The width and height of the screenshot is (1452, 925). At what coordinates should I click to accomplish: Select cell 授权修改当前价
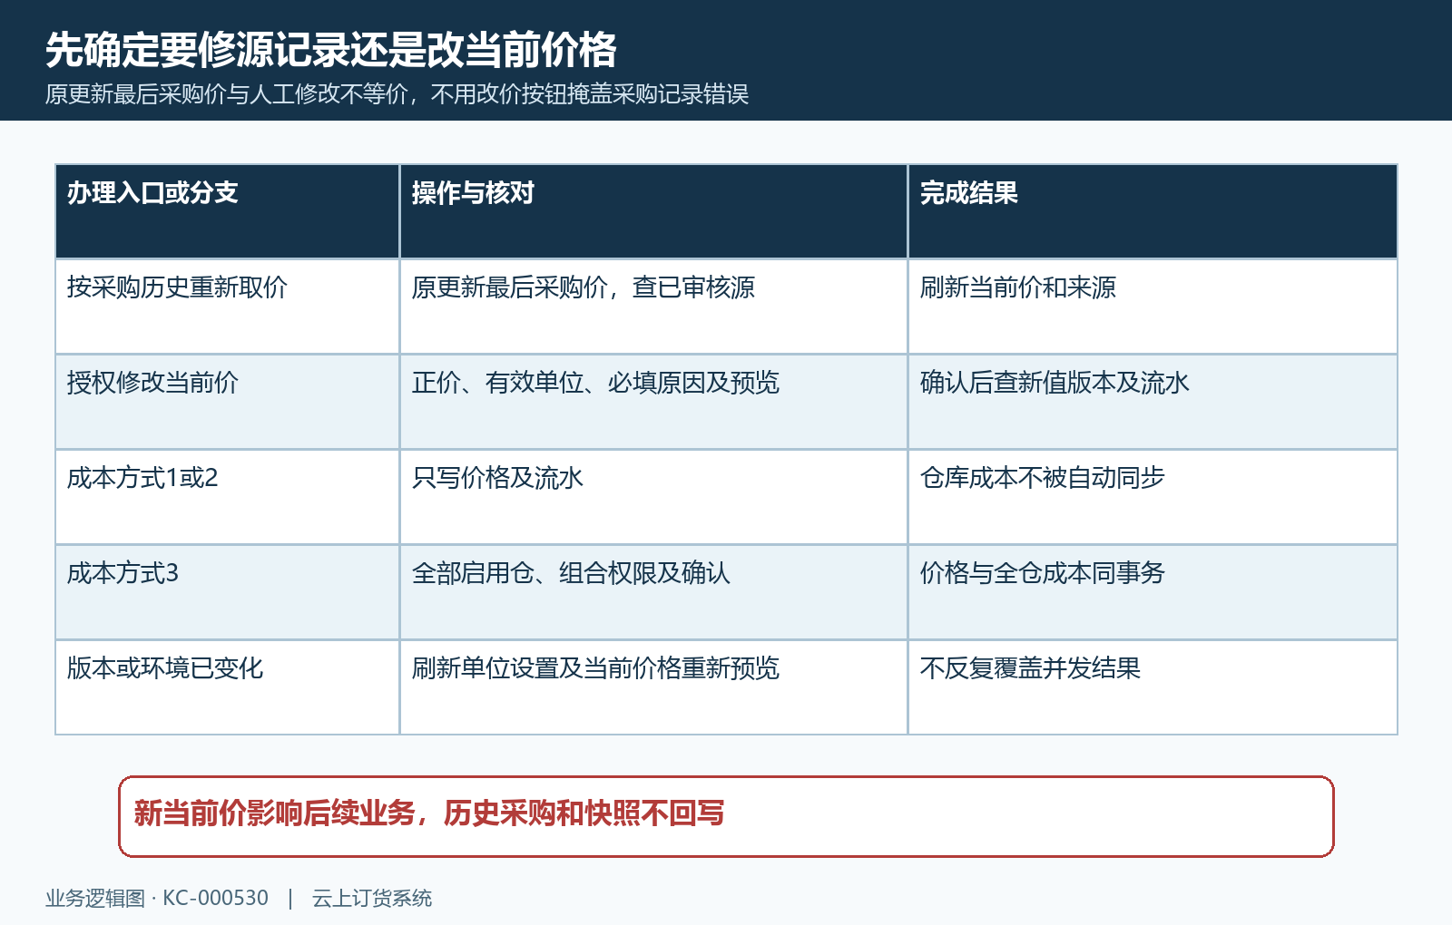click(x=228, y=402)
